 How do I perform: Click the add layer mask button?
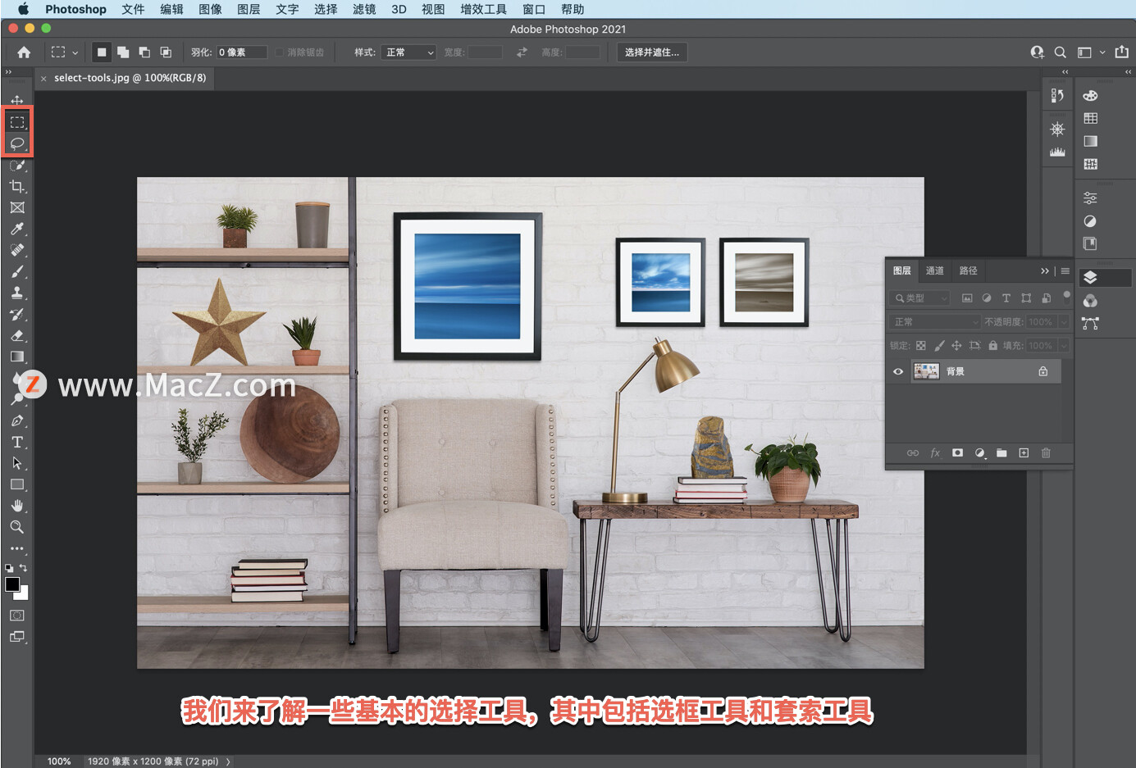tap(957, 452)
